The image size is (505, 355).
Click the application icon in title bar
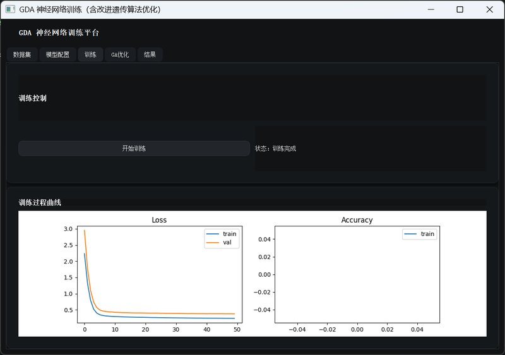coord(10,9)
